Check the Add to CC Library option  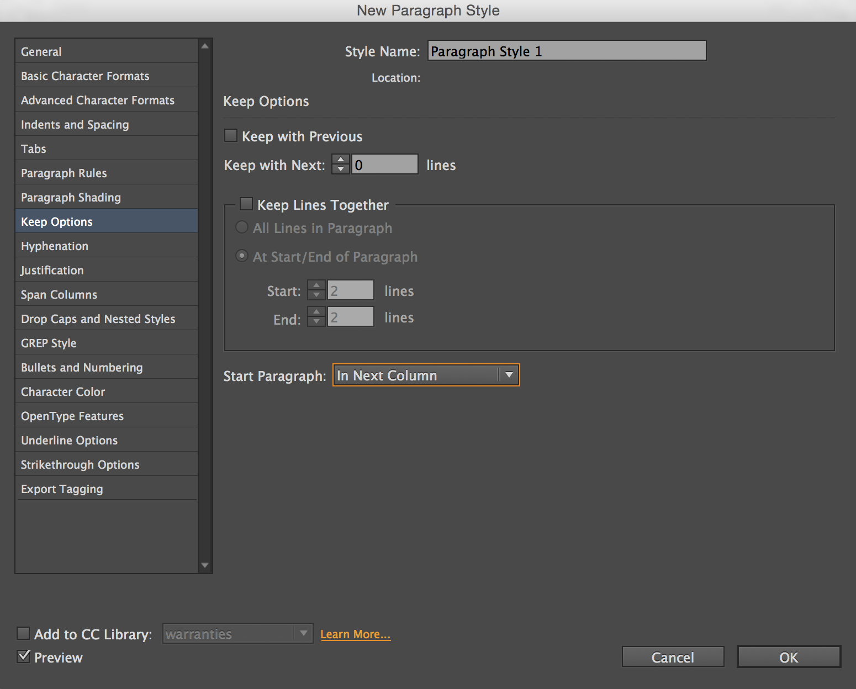pyautogui.click(x=24, y=633)
